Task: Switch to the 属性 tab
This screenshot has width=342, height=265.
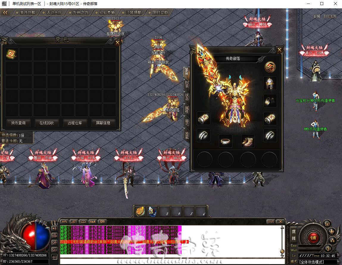Action: pyautogui.click(x=187, y=109)
